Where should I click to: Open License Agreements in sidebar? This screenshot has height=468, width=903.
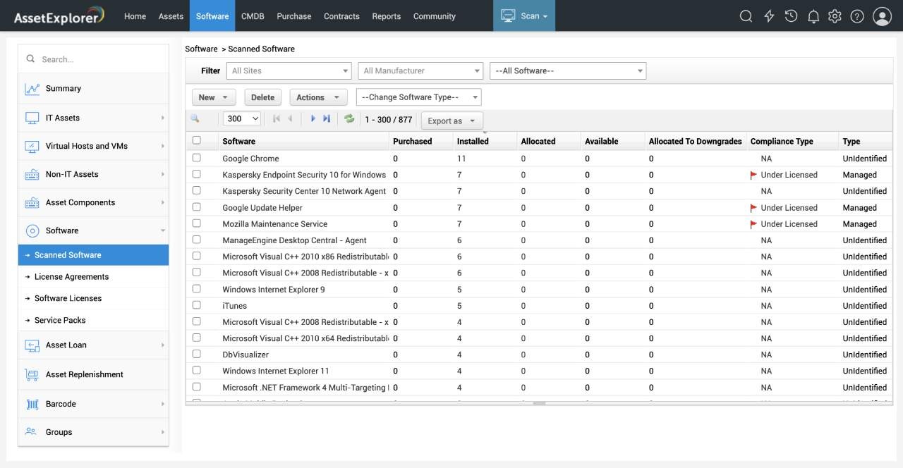(93, 276)
